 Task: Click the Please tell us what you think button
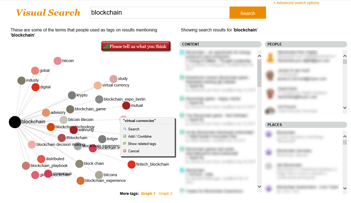click(x=136, y=46)
